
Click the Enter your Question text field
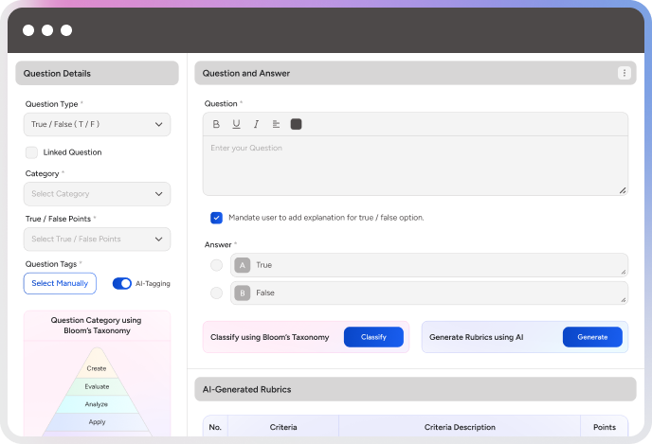click(x=415, y=165)
